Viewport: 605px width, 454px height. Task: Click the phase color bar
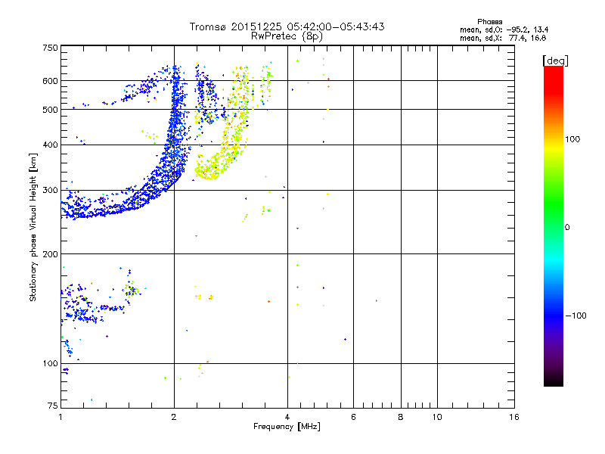pos(554,226)
